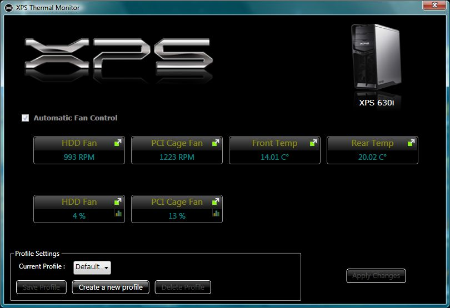This screenshot has height=308, width=450.
Task: Click the Automatic Fan Control label
Action: pyautogui.click(x=76, y=118)
